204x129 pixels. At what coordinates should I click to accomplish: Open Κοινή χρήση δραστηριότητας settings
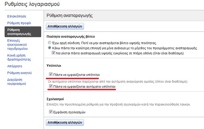[19, 57]
